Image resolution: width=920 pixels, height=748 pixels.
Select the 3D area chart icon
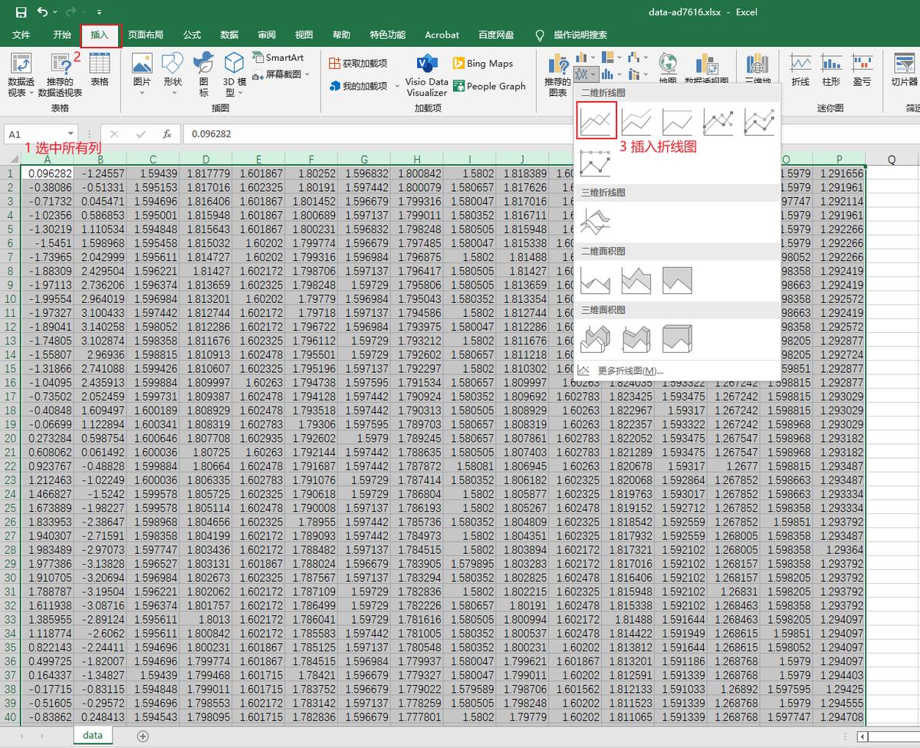pyautogui.click(x=596, y=338)
